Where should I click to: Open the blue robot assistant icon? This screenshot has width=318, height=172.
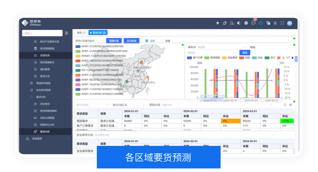(261, 23)
